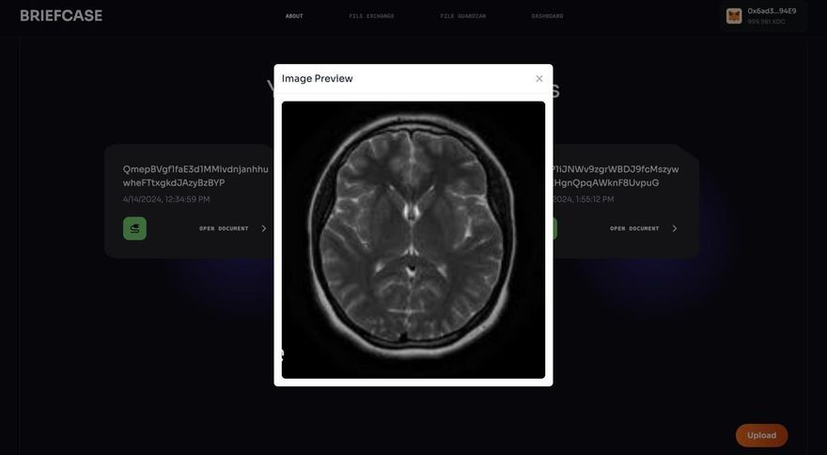The image size is (827, 455).
Task: Navigate to Dashboard
Action: (x=547, y=16)
